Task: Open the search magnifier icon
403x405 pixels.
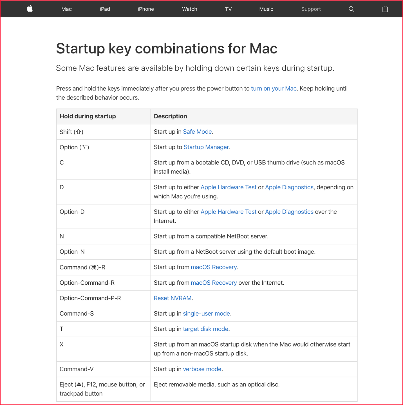Action: tap(351, 9)
